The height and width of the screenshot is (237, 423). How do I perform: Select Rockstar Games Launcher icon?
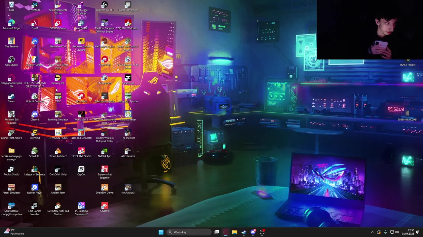(x=81, y=44)
